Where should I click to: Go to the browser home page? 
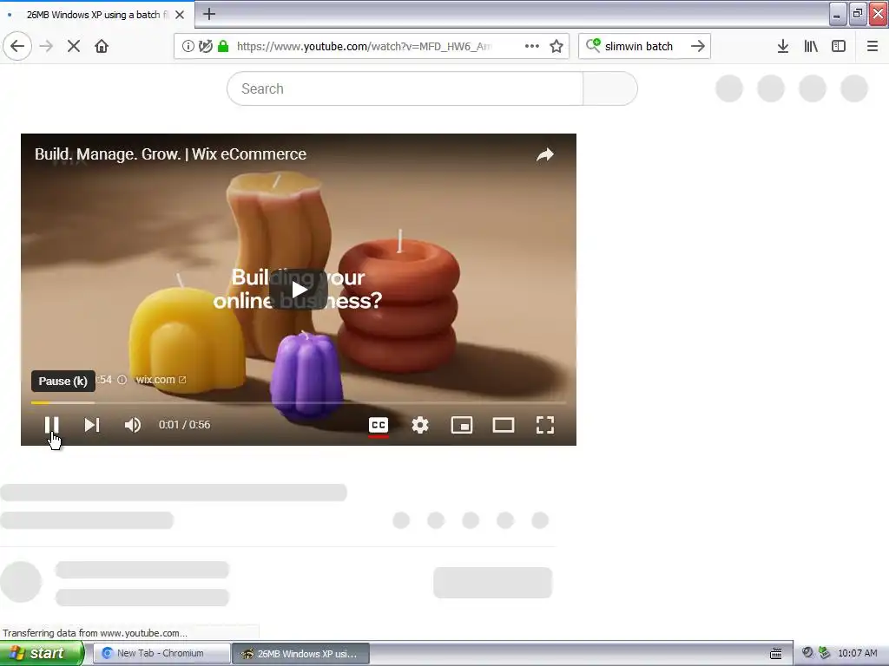click(x=102, y=46)
